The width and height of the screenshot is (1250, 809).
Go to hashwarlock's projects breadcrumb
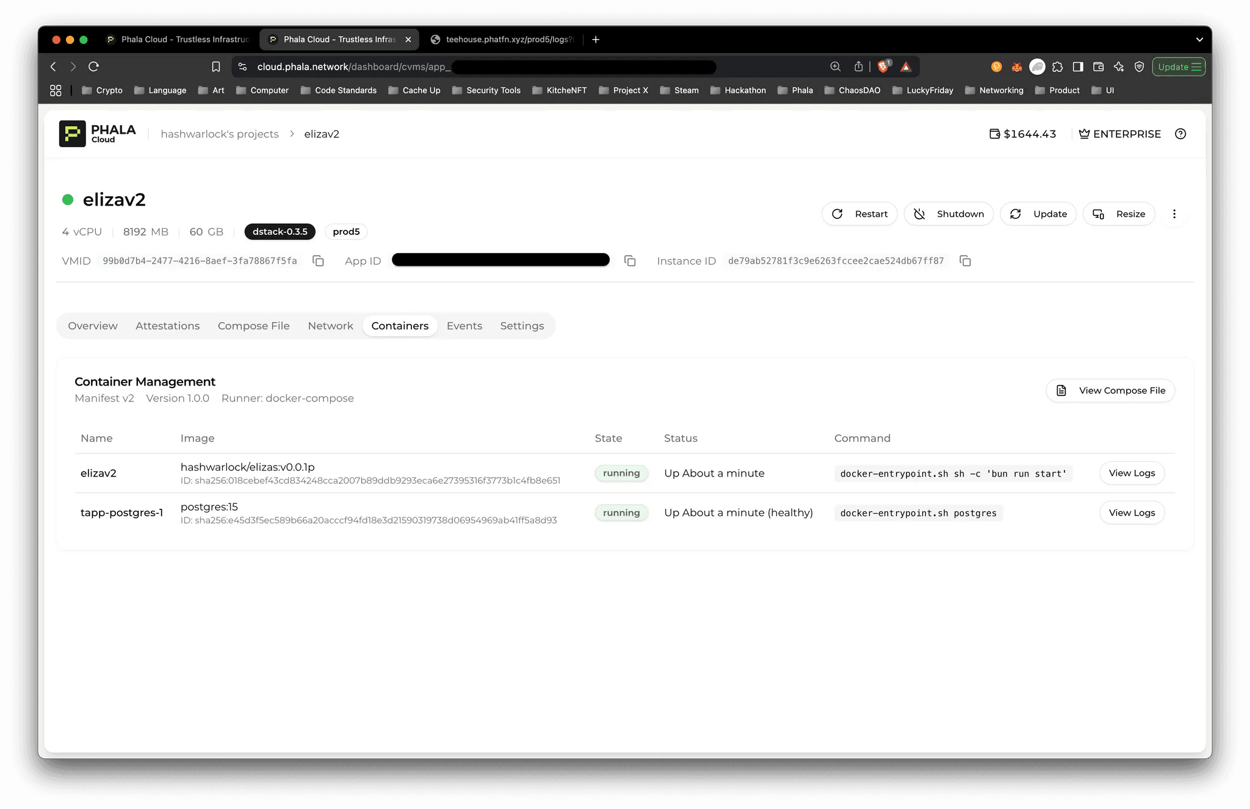pyautogui.click(x=219, y=134)
